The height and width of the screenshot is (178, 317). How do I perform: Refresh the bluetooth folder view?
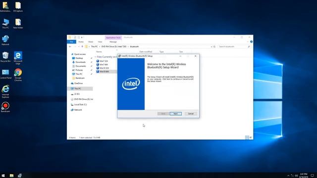point(214,46)
